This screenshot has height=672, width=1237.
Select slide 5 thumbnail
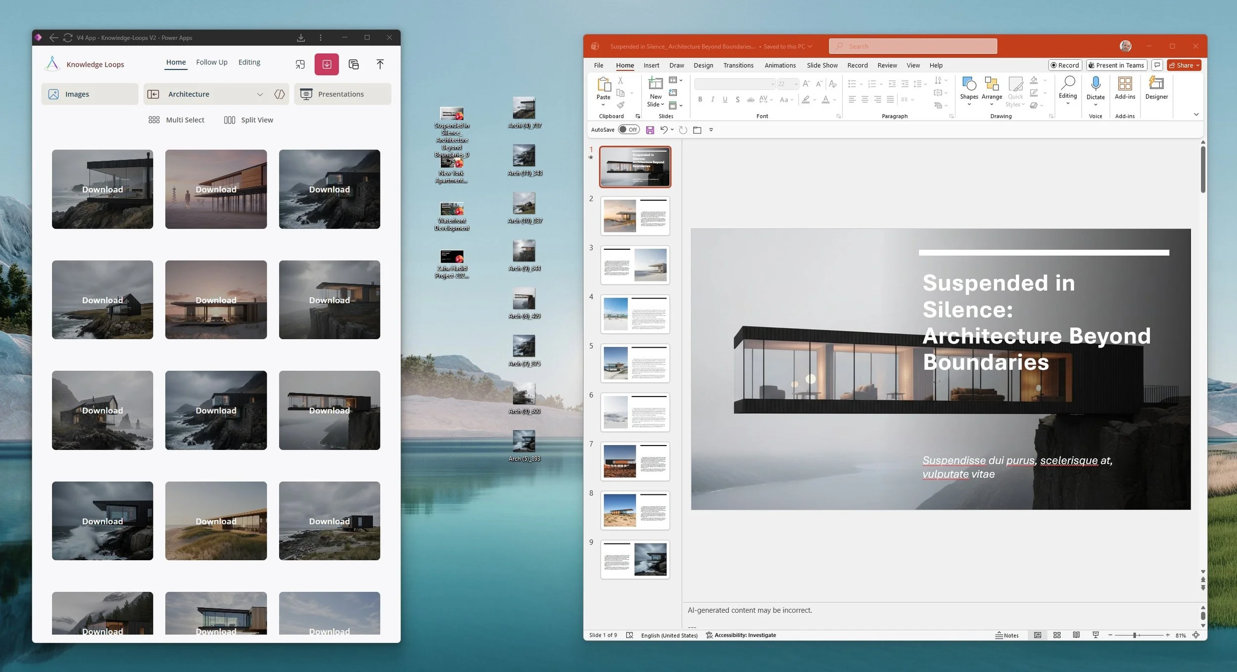(635, 363)
